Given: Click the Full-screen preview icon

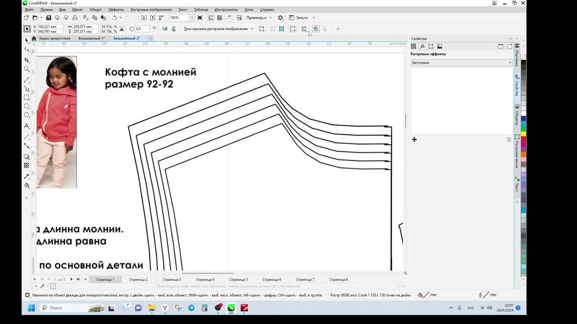Looking at the screenshot, I should 200,18.
